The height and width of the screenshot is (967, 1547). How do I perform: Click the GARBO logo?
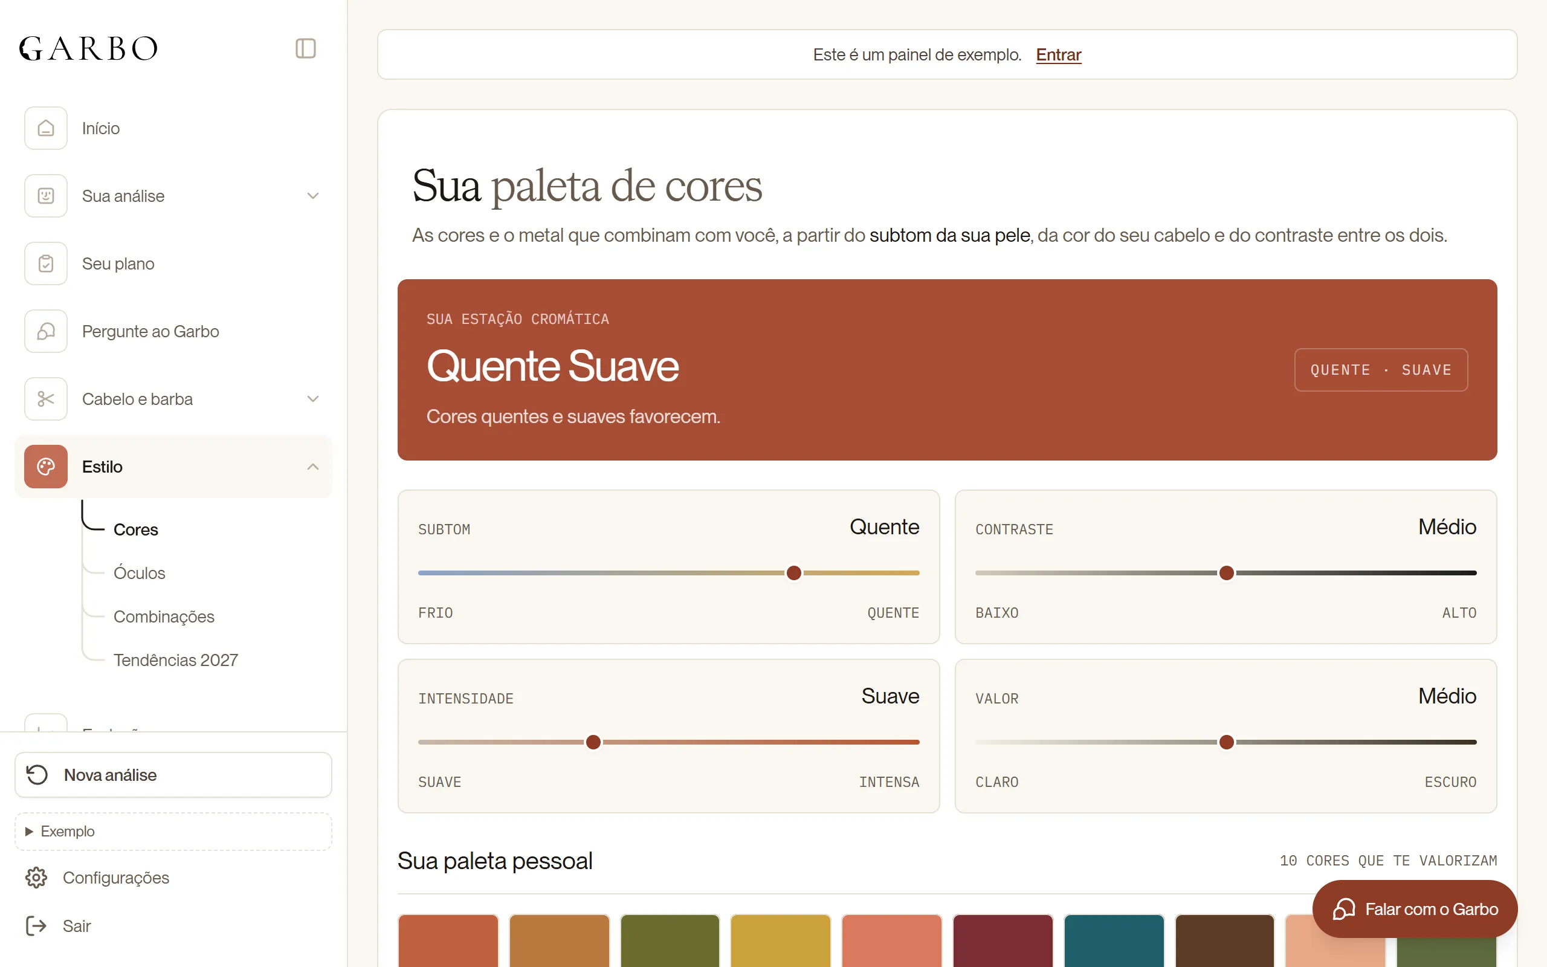(88, 48)
